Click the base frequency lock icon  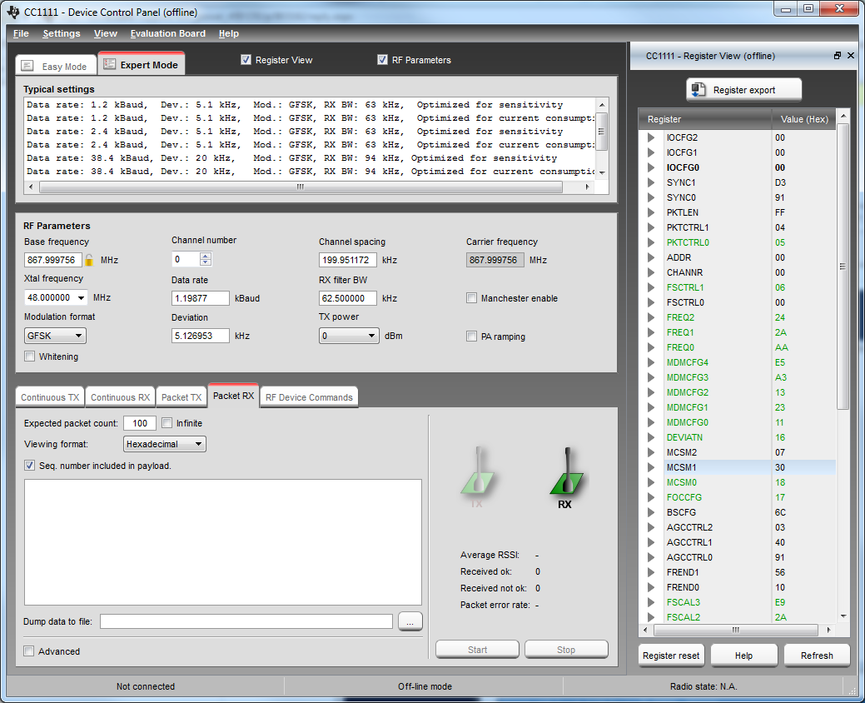[x=89, y=260]
